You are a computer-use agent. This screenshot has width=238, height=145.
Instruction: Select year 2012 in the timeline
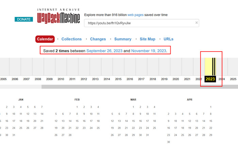[x=84, y=79]
